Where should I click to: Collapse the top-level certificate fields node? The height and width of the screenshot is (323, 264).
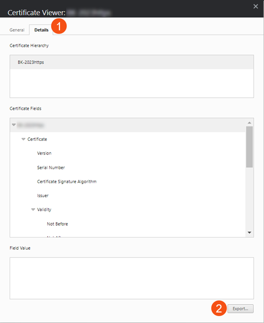pyautogui.click(x=14, y=125)
